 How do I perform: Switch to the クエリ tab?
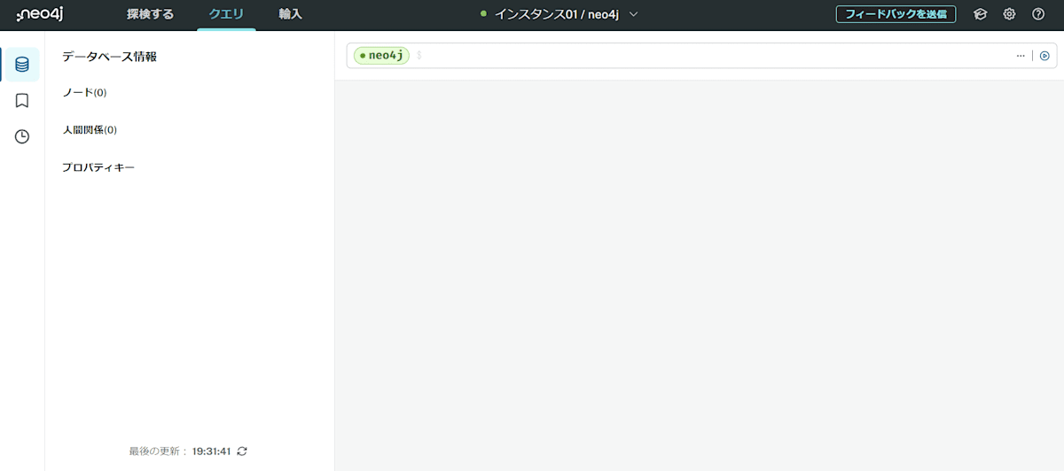[226, 14]
